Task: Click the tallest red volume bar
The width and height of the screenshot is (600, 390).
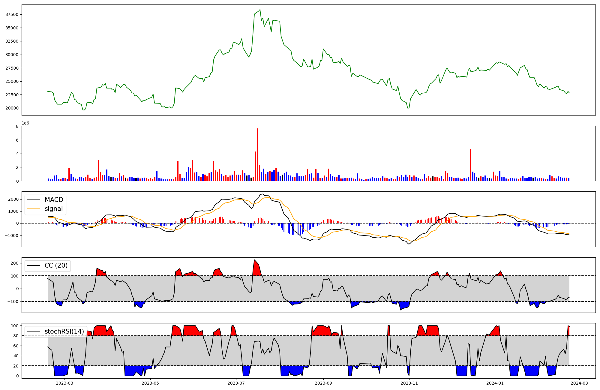Action: [257, 154]
